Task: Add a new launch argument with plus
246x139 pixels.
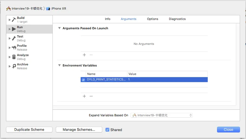Action: coord(84,55)
